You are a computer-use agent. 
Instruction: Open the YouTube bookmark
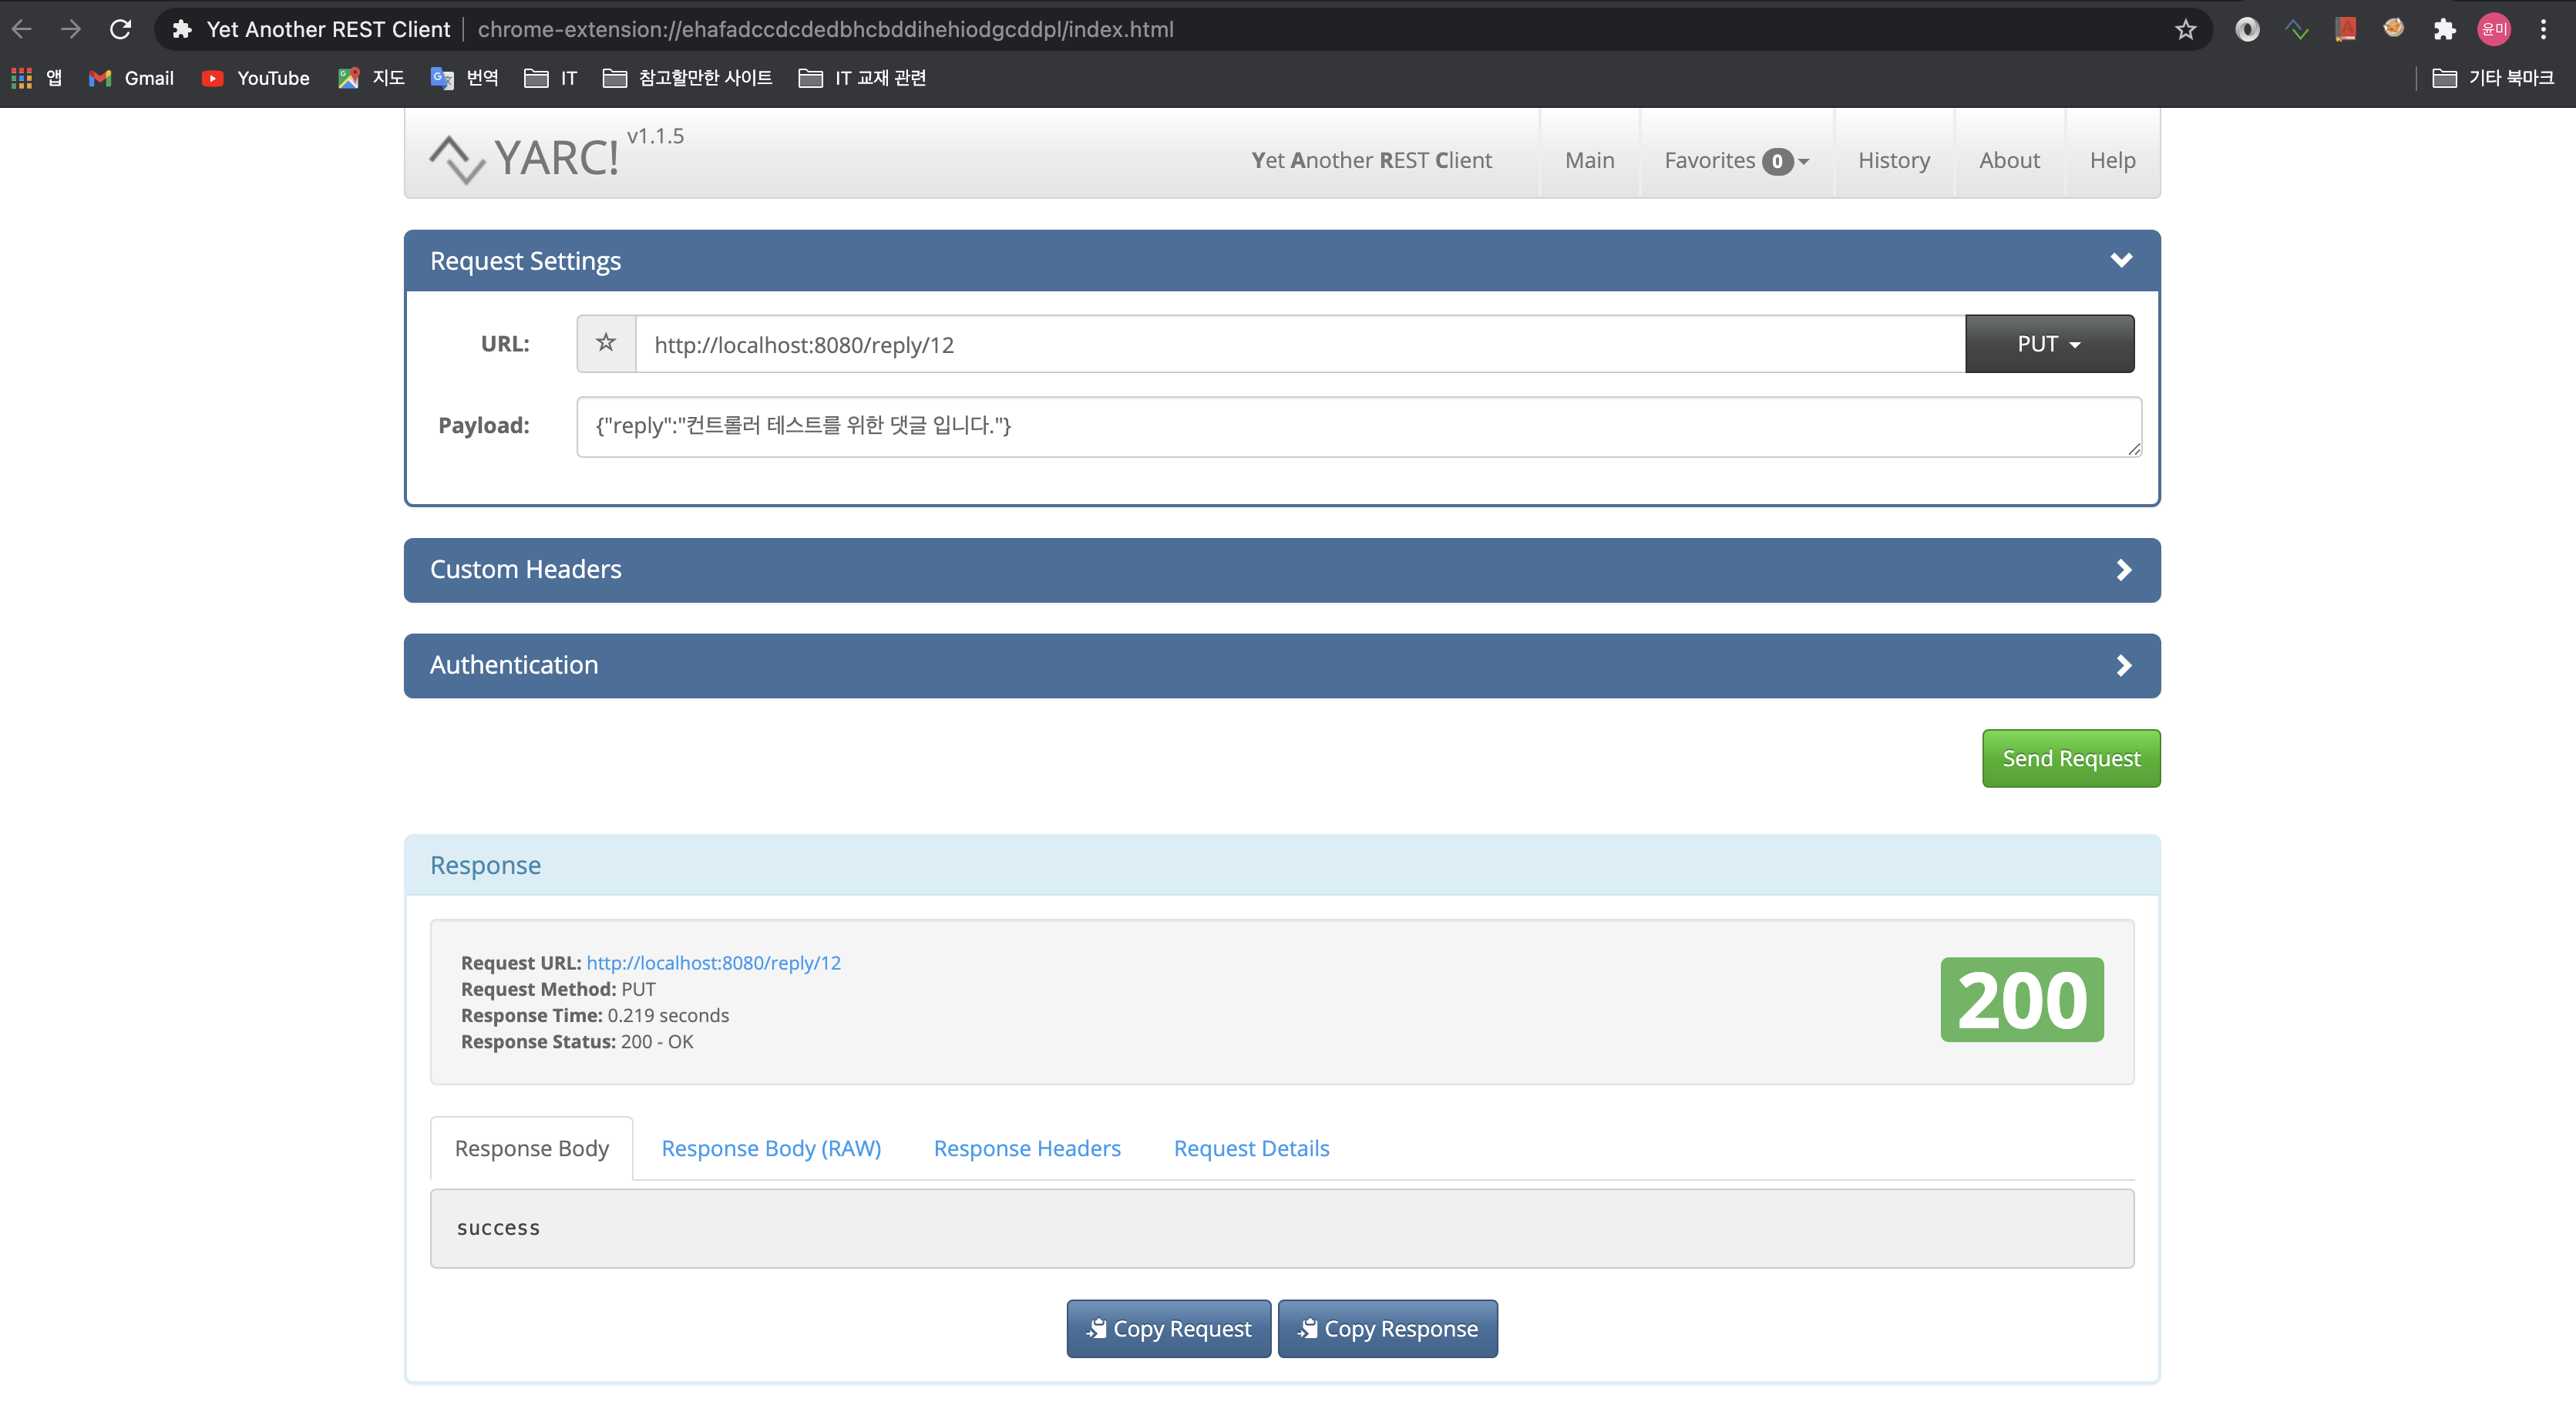[x=255, y=77]
